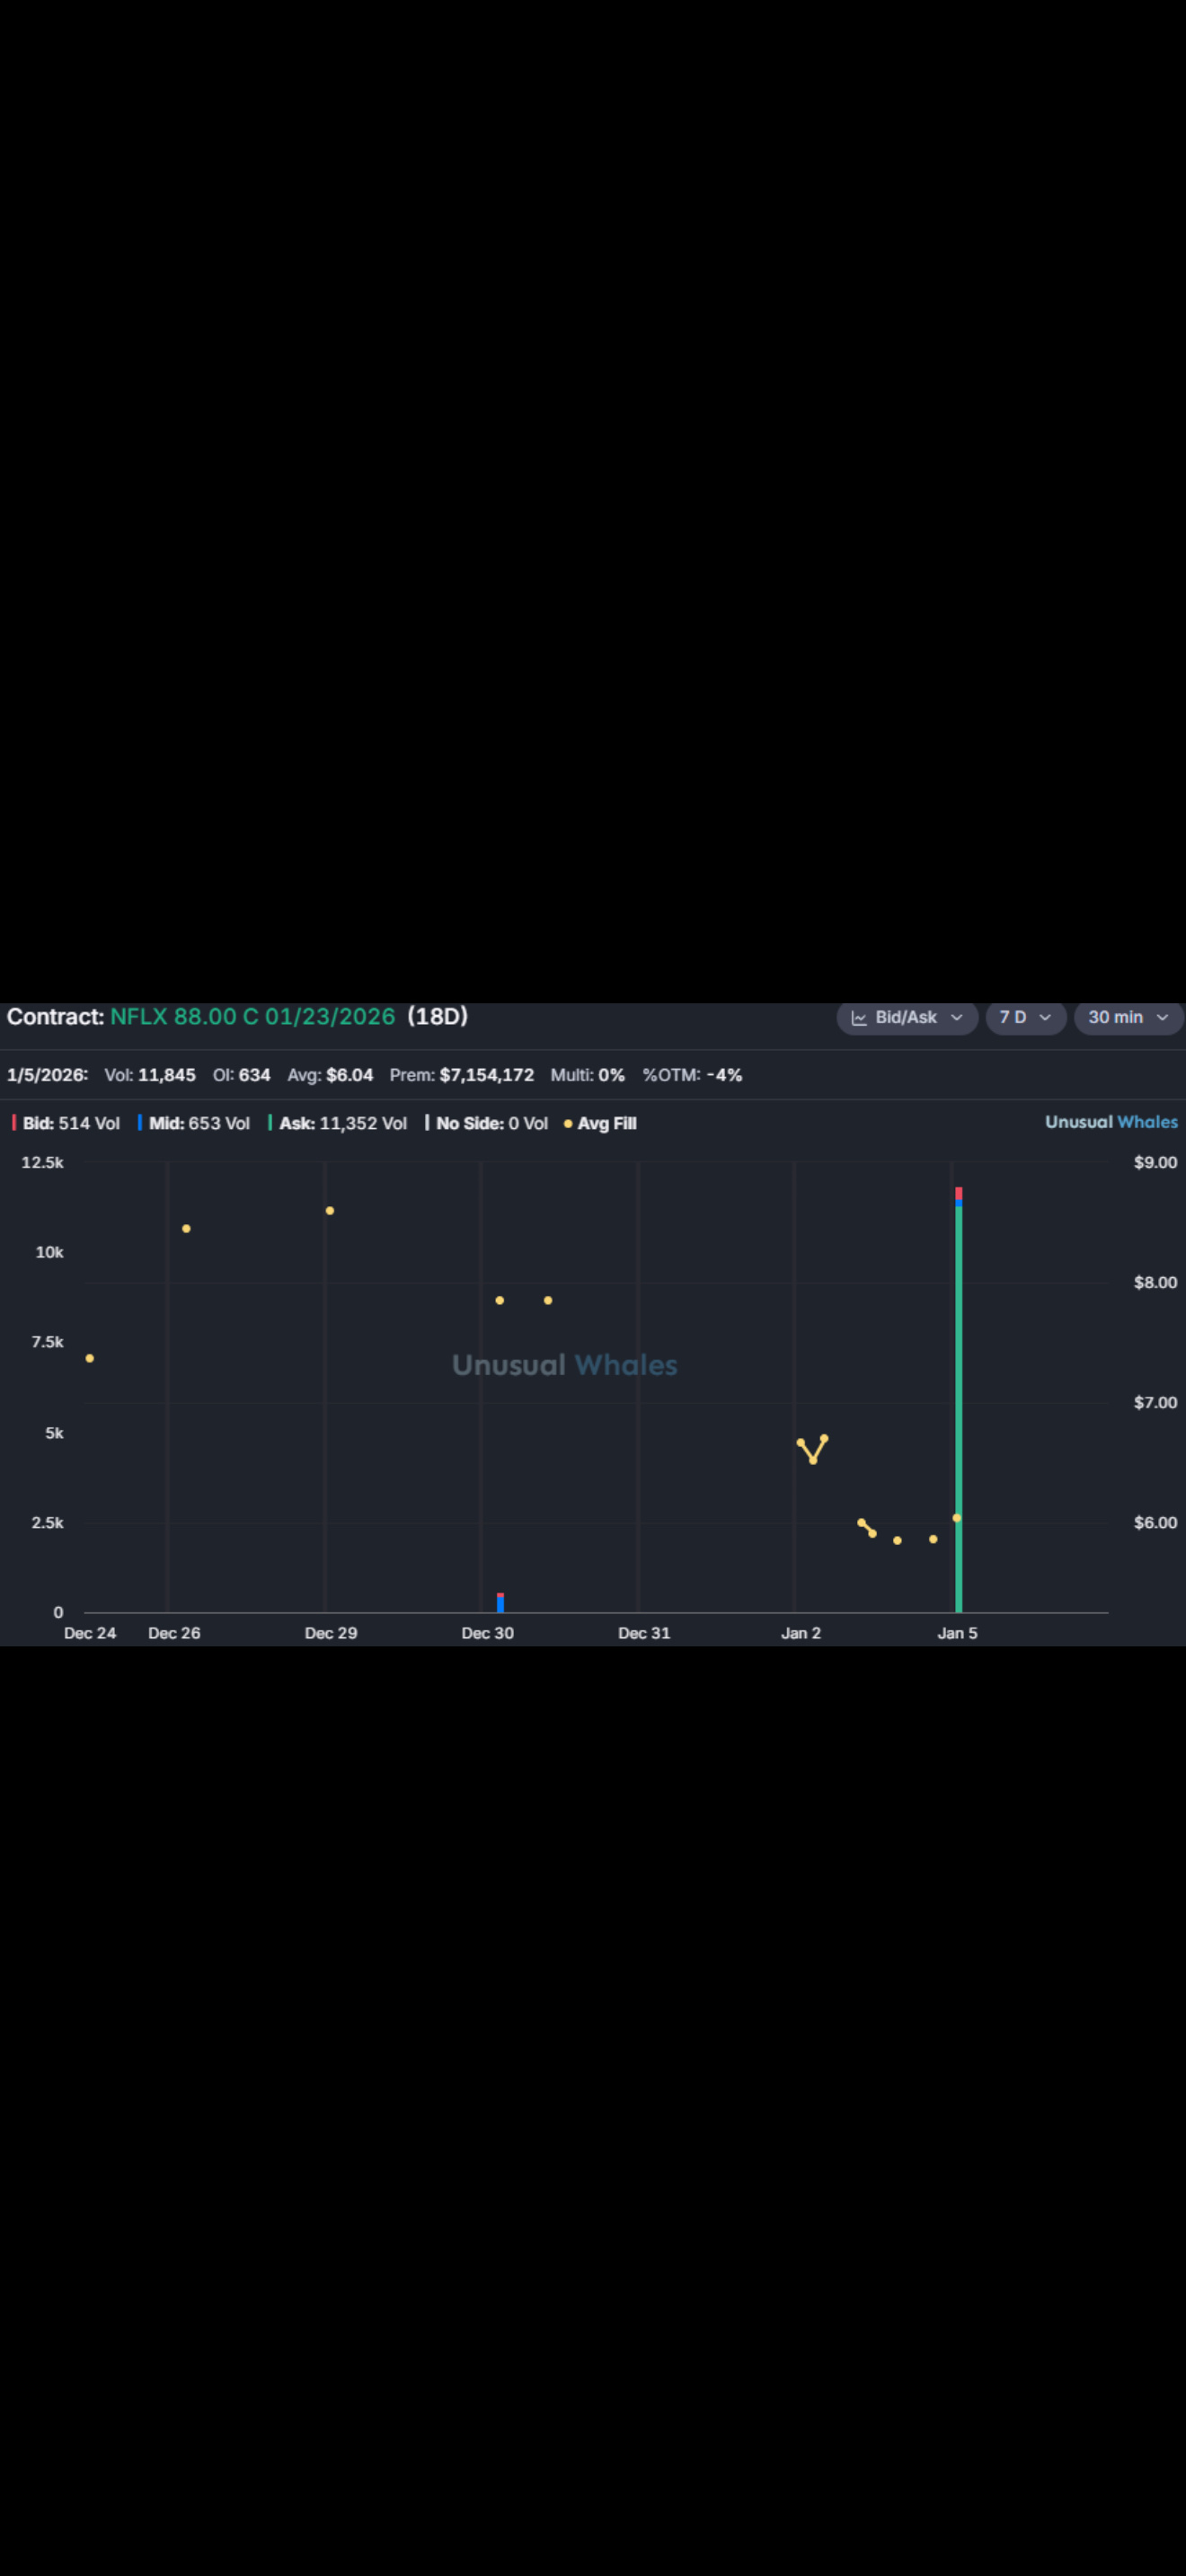Click the Dec 26 average fill dot

186,1229
